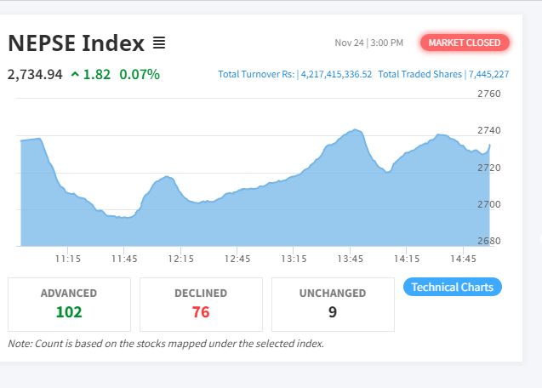
Task: Select the ADVANCED 102 box
Action: point(69,305)
